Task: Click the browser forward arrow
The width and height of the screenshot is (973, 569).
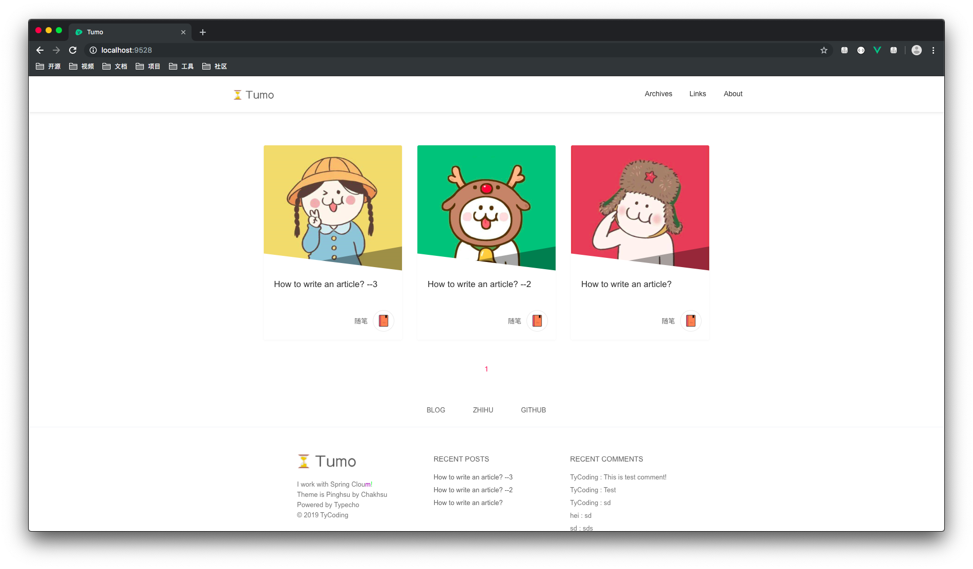Action: 56,50
